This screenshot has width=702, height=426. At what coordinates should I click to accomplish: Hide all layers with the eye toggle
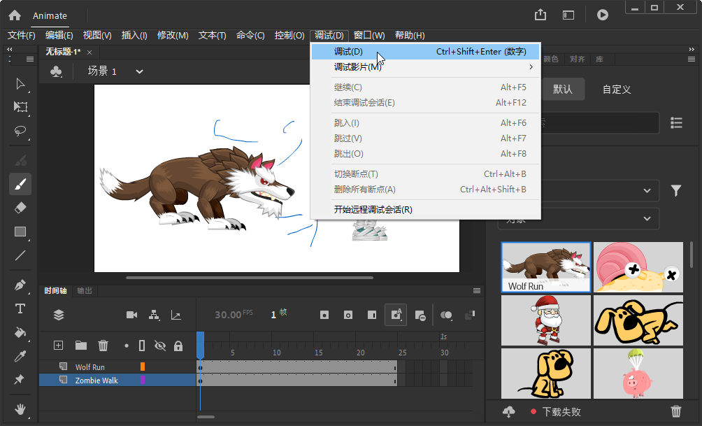pos(159,345)
